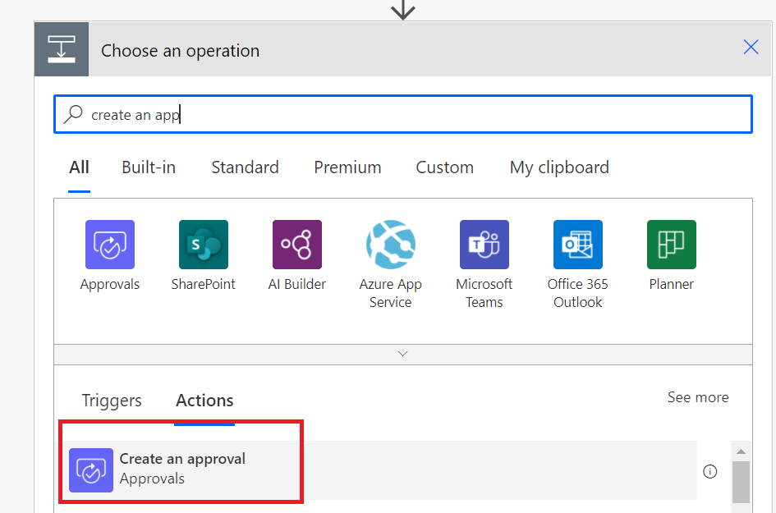Select the Planner connector icon
This screenshot has width=776, height=513.
[x=672, y=245]
